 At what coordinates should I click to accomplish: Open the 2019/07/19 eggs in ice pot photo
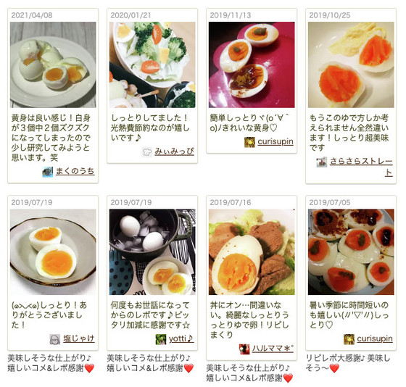(x=152, y=252)
